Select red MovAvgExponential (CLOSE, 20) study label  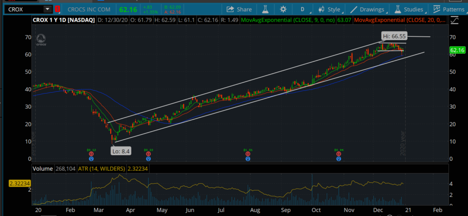pos(400,20)
